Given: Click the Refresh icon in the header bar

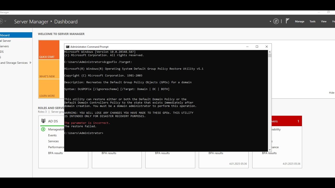Looking at the screenshot, I should click(276, 21).
